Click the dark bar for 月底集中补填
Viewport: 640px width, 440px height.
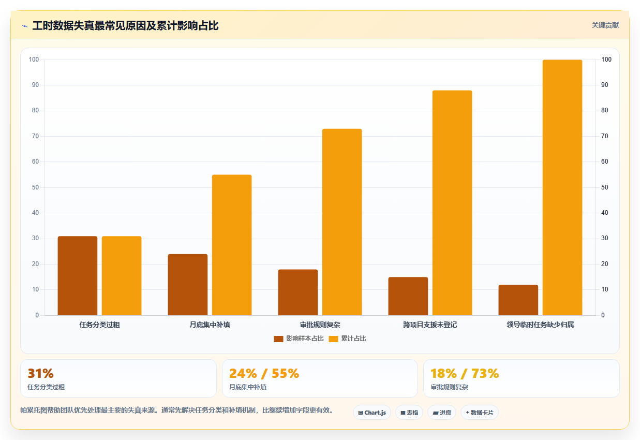pyautogui.click(x=188, y=285)
